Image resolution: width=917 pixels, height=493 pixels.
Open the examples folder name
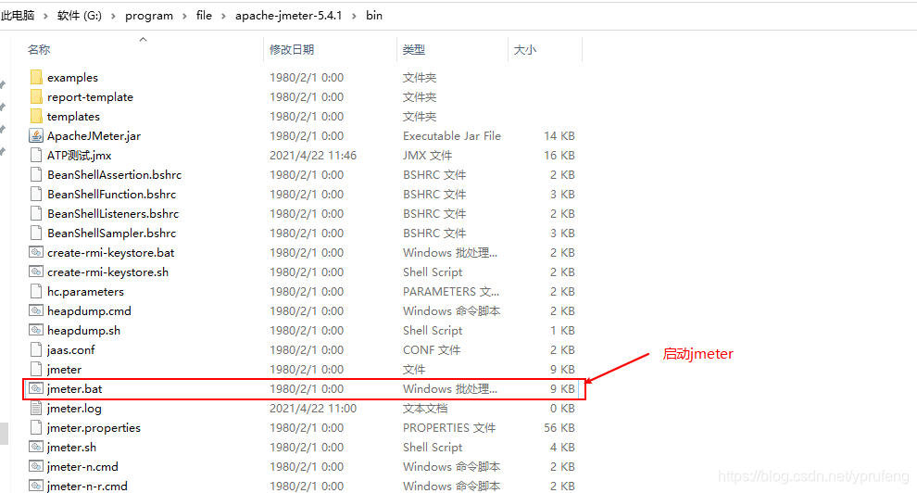pos(72,77)
